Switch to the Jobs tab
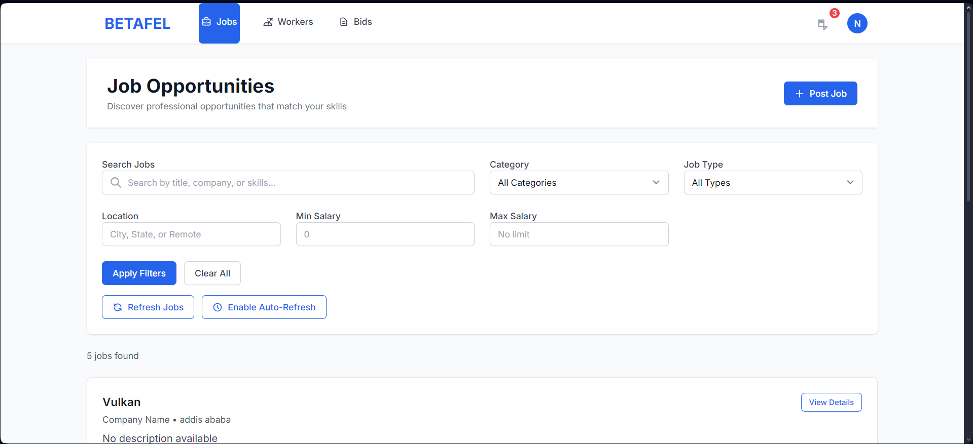 tap(219, 23)
